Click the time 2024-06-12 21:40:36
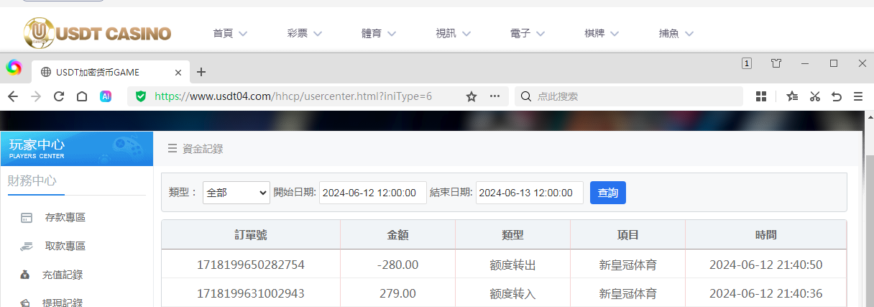 pyautogui.click(x=765, y=293)
